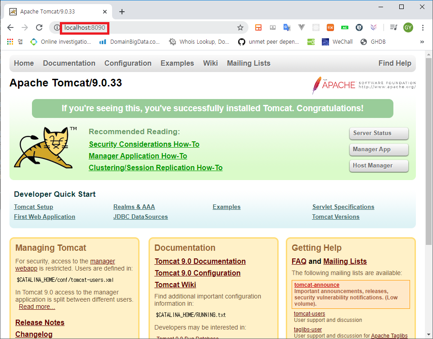Reload the Tomcat page
Image resolution: width=433 pixels, height=339 pixels.
(x=39, y=27)
